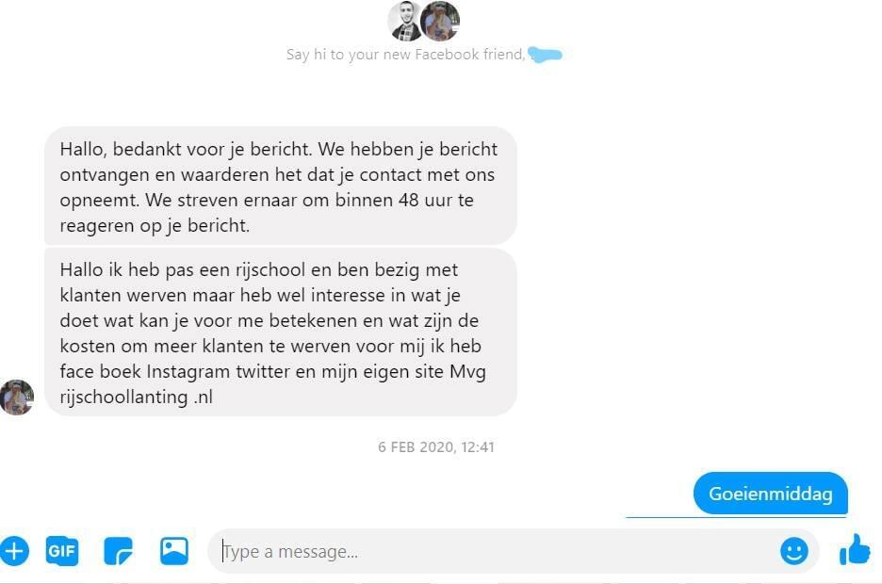Attach a photo with image icon
This screenshot has width=882, height=584.
(x=174, y=551)
